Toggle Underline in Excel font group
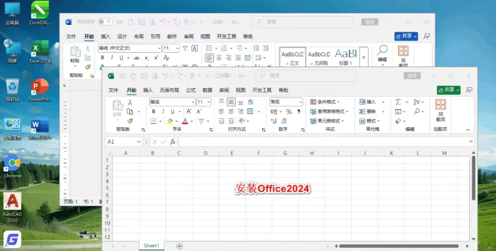 pos(172,111)
